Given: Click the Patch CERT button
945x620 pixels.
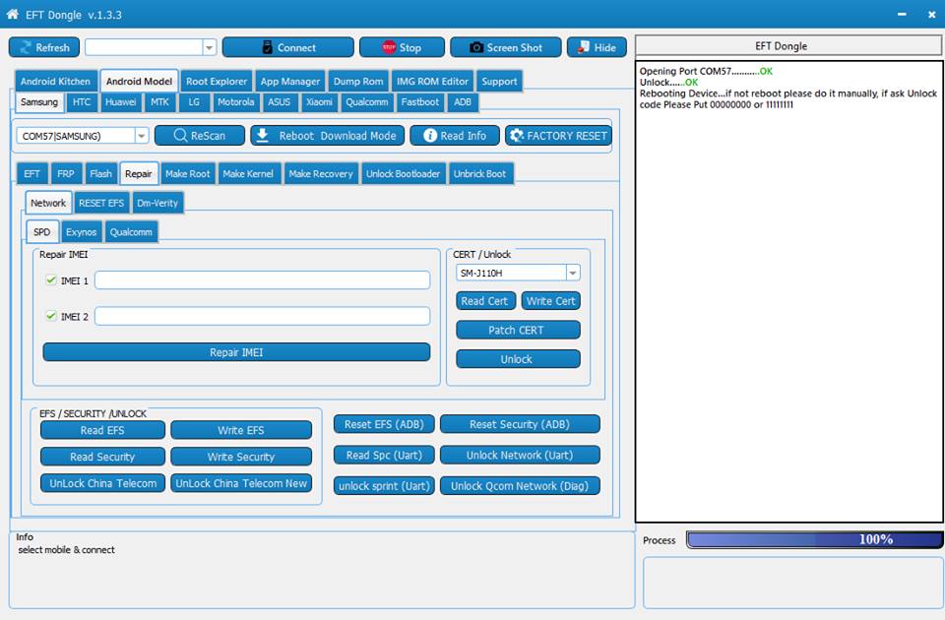Looking at the screenshot, I should coord(518,330).
